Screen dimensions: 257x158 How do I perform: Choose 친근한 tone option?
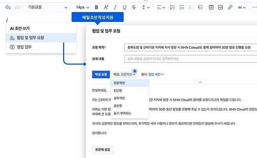coord(130,91)
